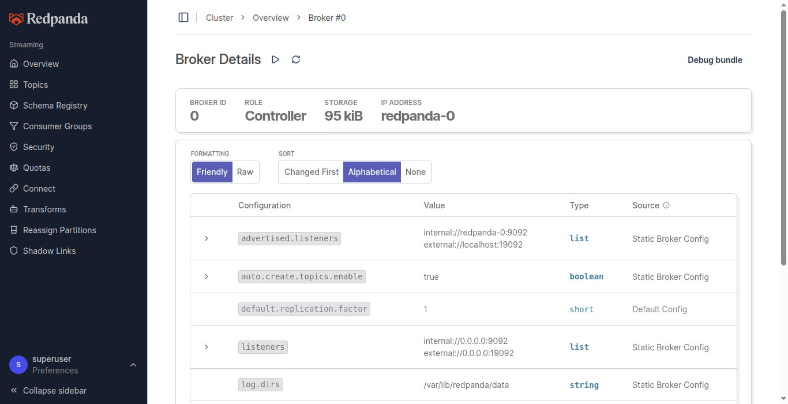Viewport: 788px width, 404px height.
Task: Click the Schema Registry cube icon
Action: (x=14, y=106)
